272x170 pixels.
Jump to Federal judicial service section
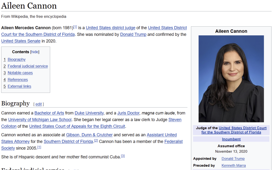click(27, 66)
